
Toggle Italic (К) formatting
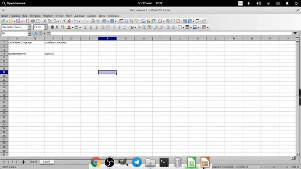[57, 27]
